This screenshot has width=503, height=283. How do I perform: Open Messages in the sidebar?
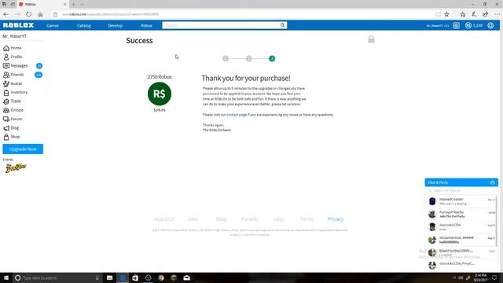point(16,66)
